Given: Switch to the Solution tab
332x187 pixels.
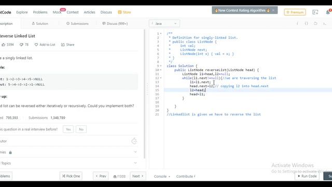Looking at the screenshot, I should [x=40, y=23].
